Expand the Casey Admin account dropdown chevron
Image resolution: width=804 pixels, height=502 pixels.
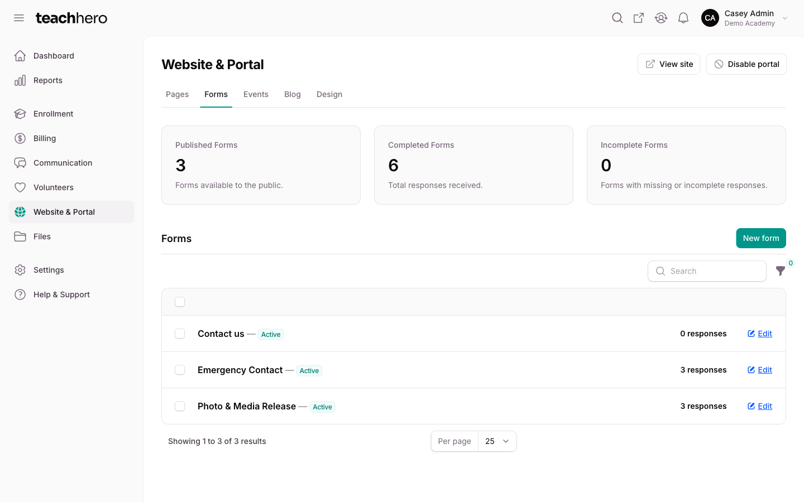tap(785, 18)
